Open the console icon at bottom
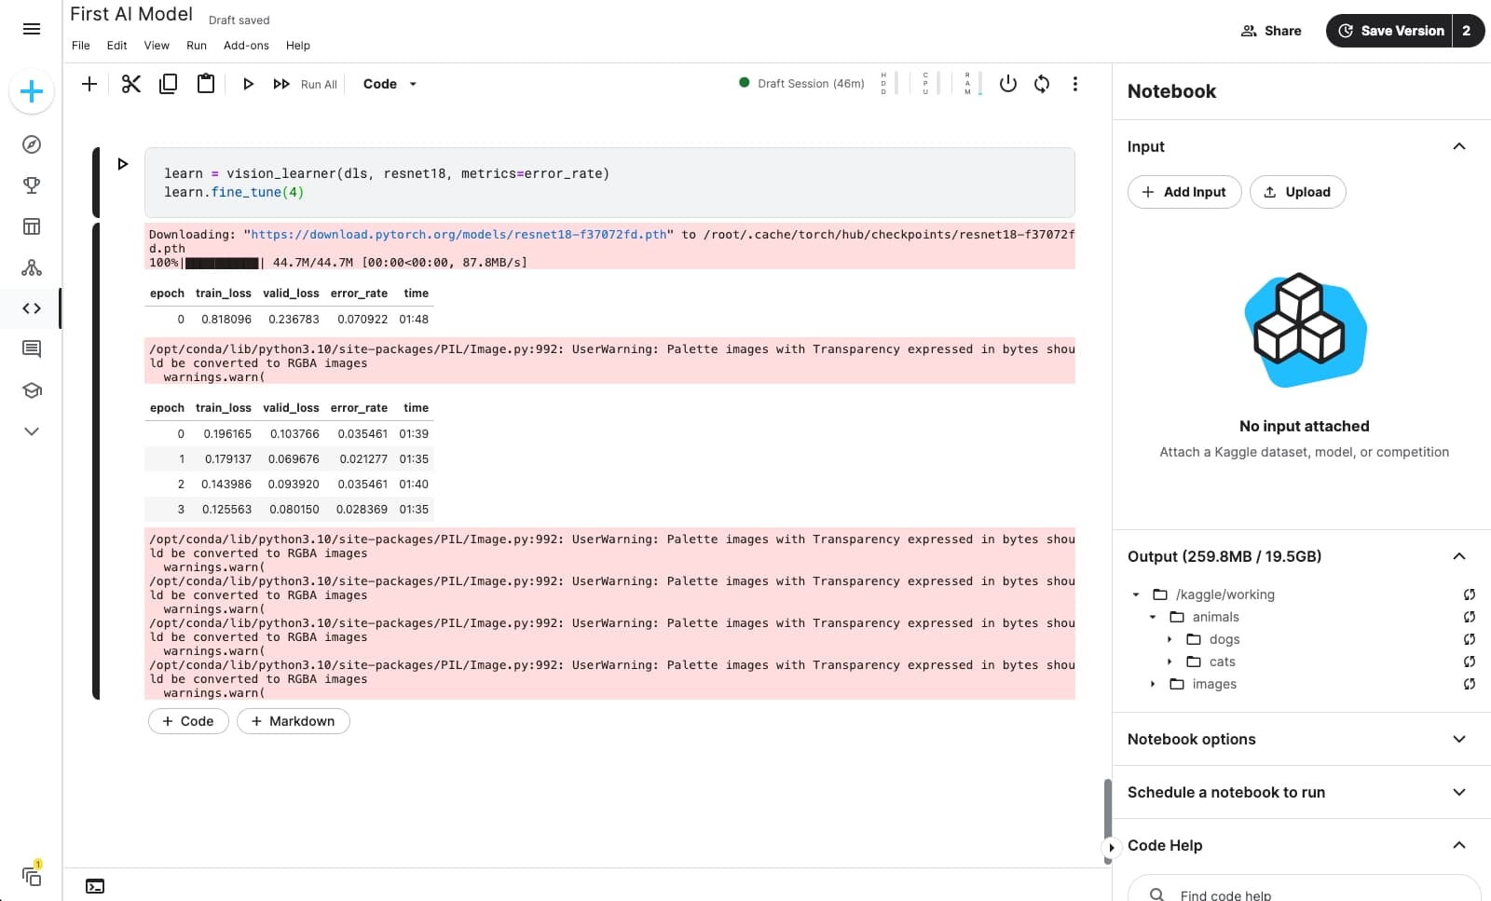Viewport: 1491px width, 901px height. [x=95, y=886]
